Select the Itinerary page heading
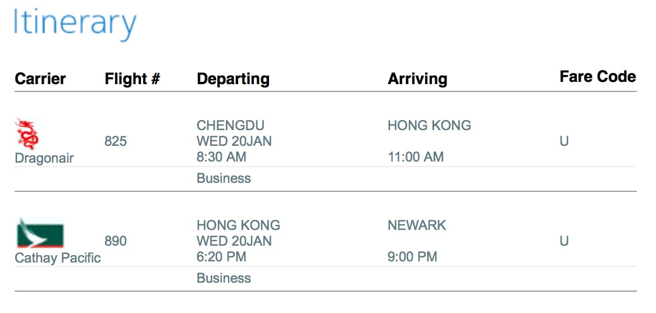The image size is (656, 313). point(75,24)
